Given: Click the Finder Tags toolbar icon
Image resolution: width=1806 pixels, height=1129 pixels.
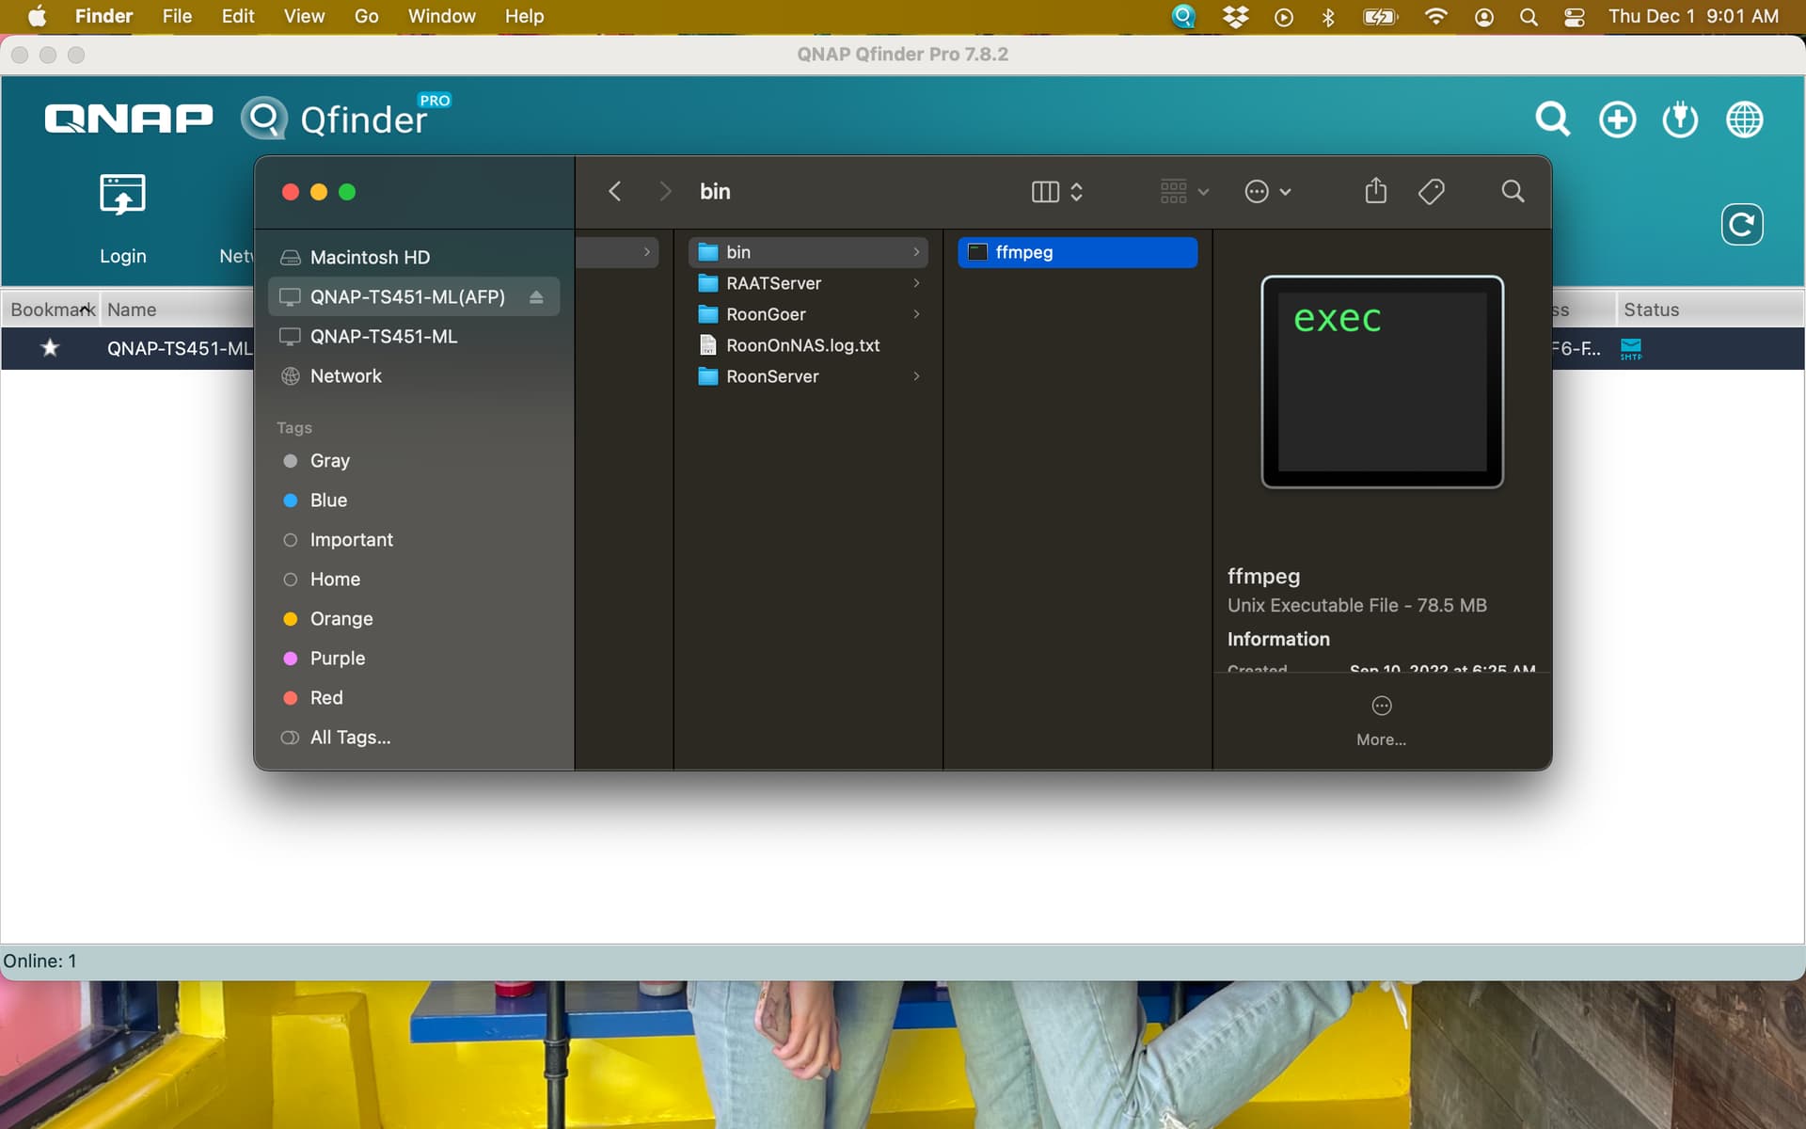Looking at the screenshot, I should tap(1431, 192).
